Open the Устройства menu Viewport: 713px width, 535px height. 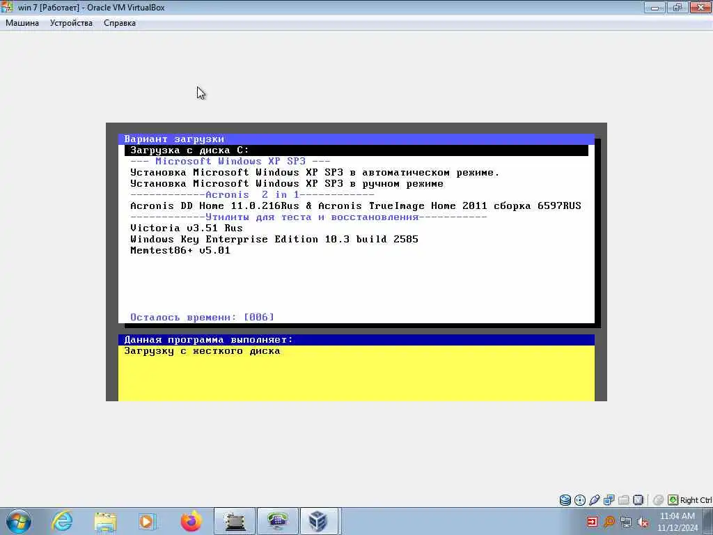[71, 23]
